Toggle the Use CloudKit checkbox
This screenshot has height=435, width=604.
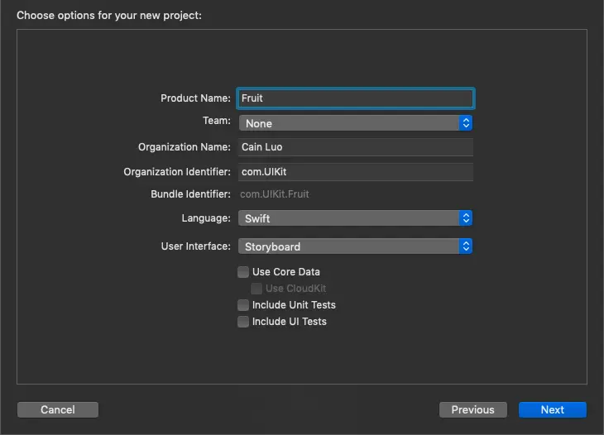coord(256,289)
